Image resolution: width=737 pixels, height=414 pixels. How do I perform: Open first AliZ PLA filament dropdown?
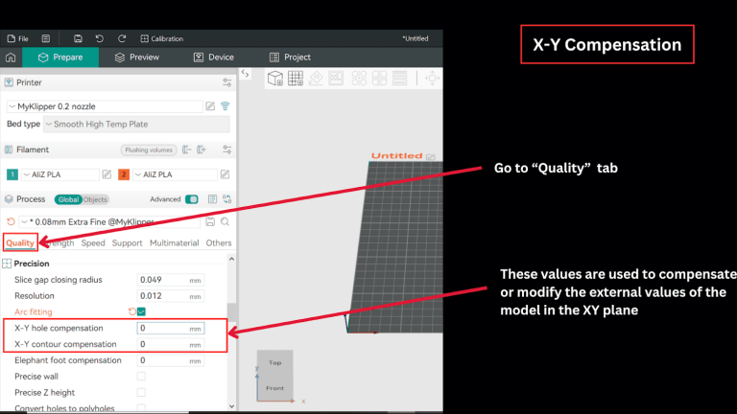[59, 174]
